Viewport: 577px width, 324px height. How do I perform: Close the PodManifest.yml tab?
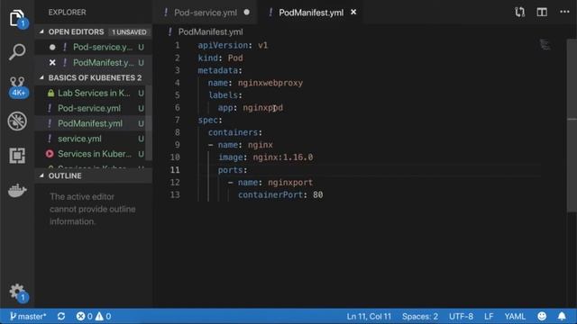point(353,12)
